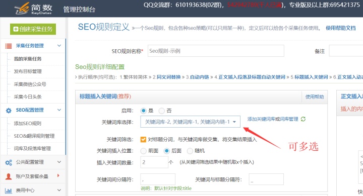Toggle the 关键词筛选 checkbox
The height and width of the screenshot is (196, 363).
click(x=143, y=139)
